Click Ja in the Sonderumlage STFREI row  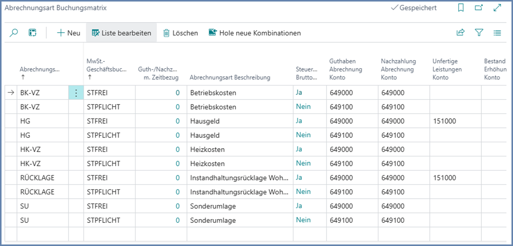(x=299, y=206)
